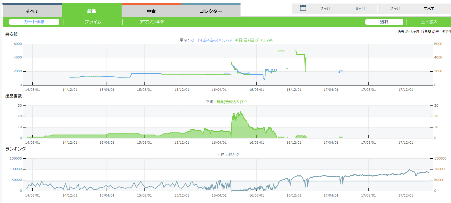Switch to the コレクター tab
The image size is (451, 203).
[211, 11]
